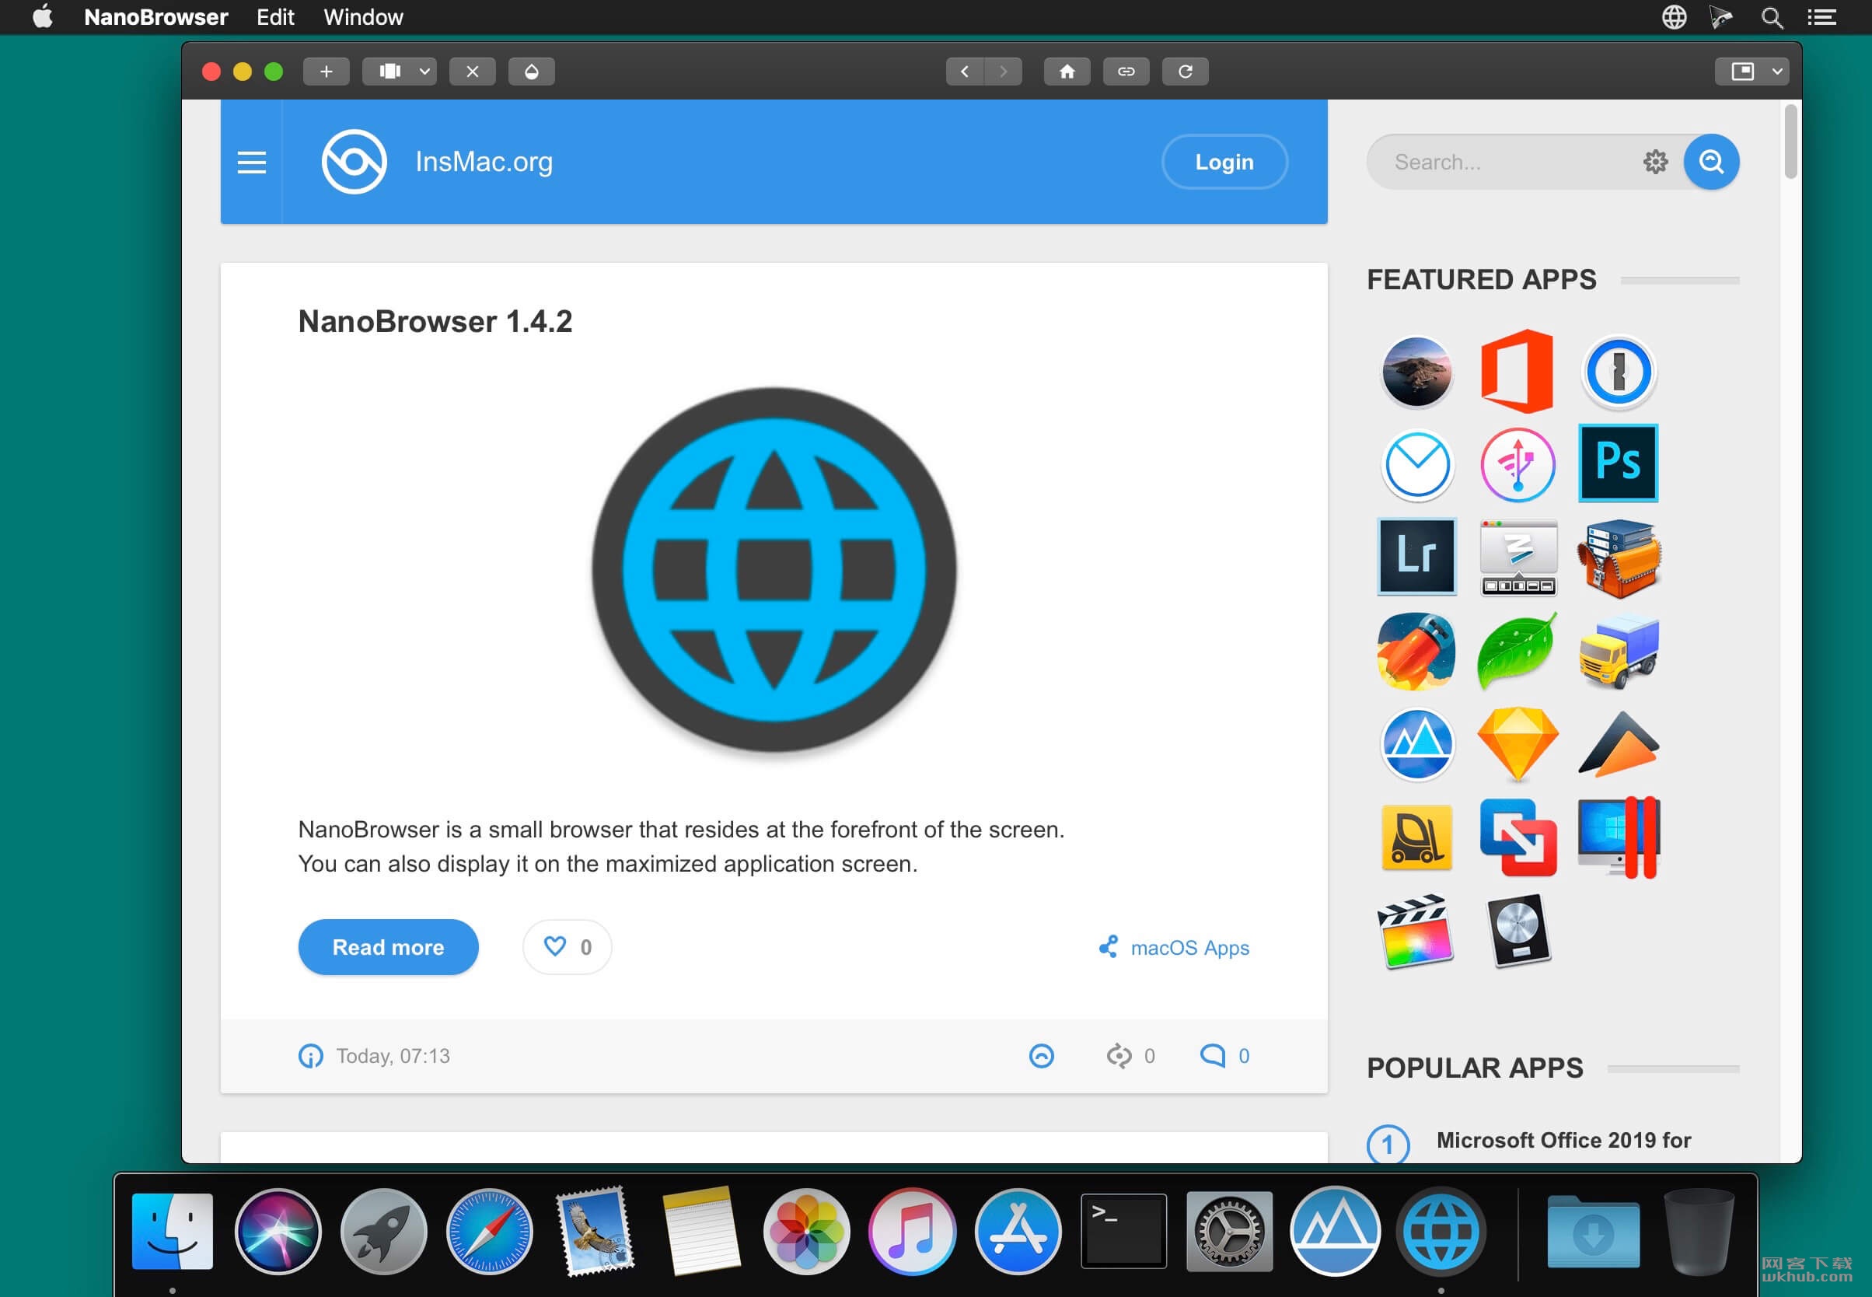Open Lightroom featured app

[1417, 557]
